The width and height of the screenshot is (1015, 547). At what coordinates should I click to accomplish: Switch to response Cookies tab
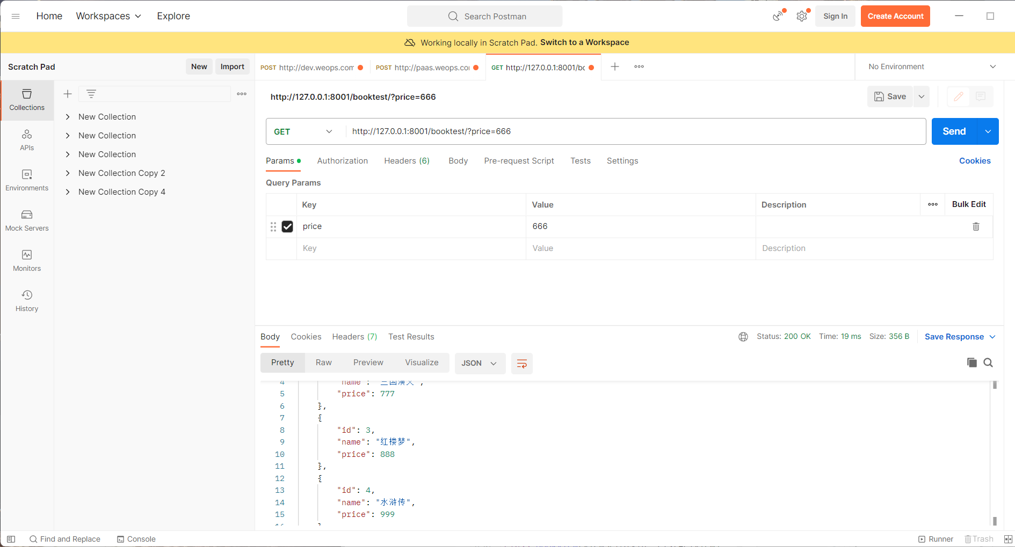coord(306,337)
